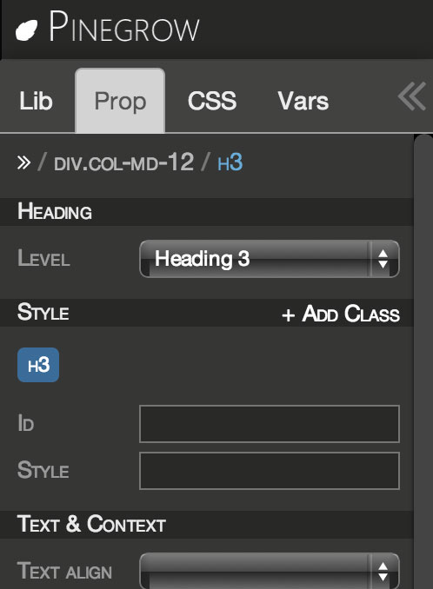
Task: Click the Add Class button
Action: pyautogui.click(x=341, y=314)
